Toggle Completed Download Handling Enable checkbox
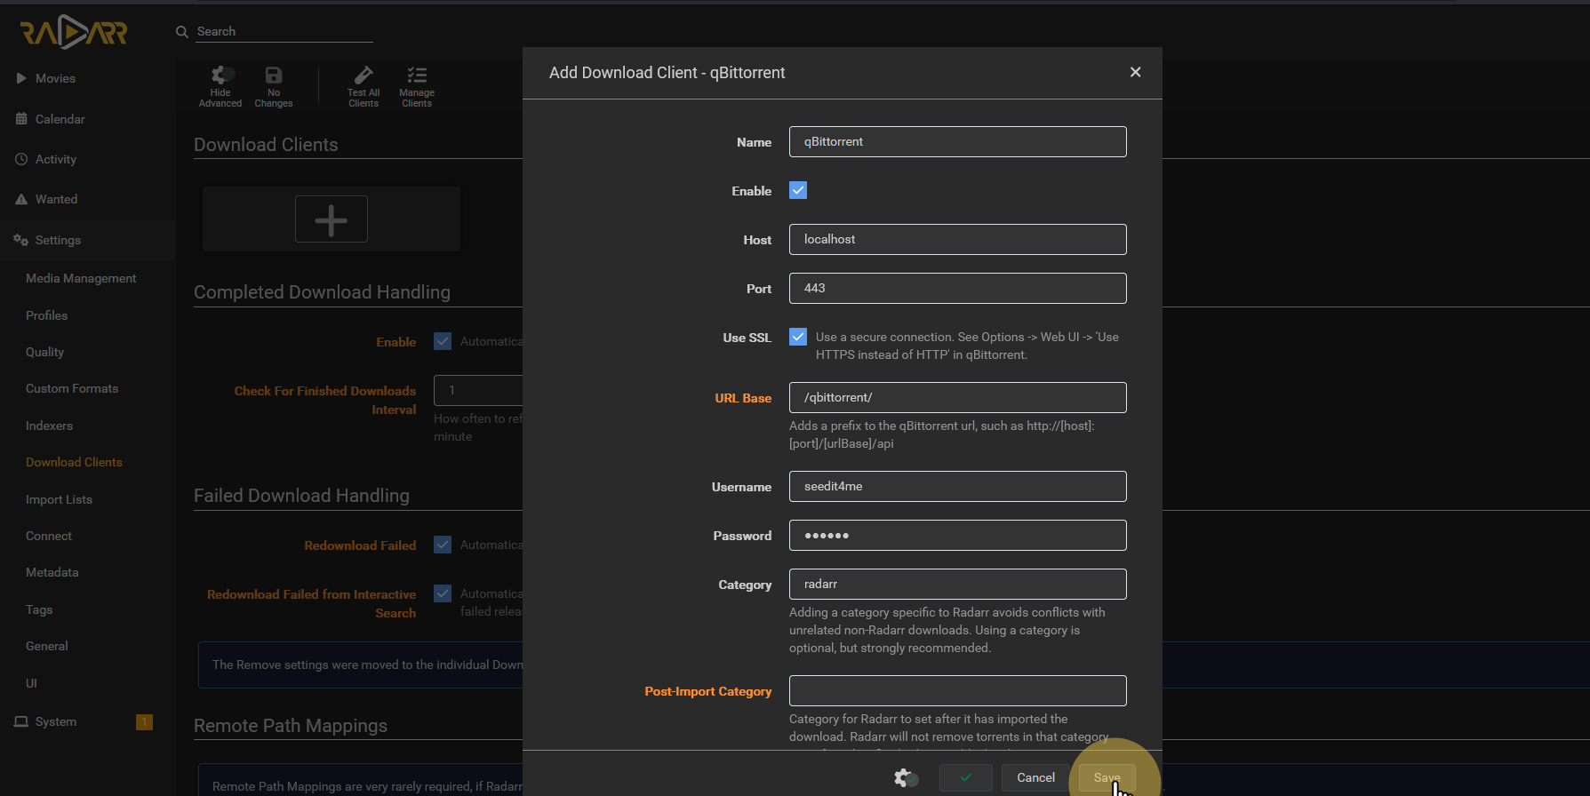Image resolution: width=1590 pixels, height=796 pixels. coord(443,341)
